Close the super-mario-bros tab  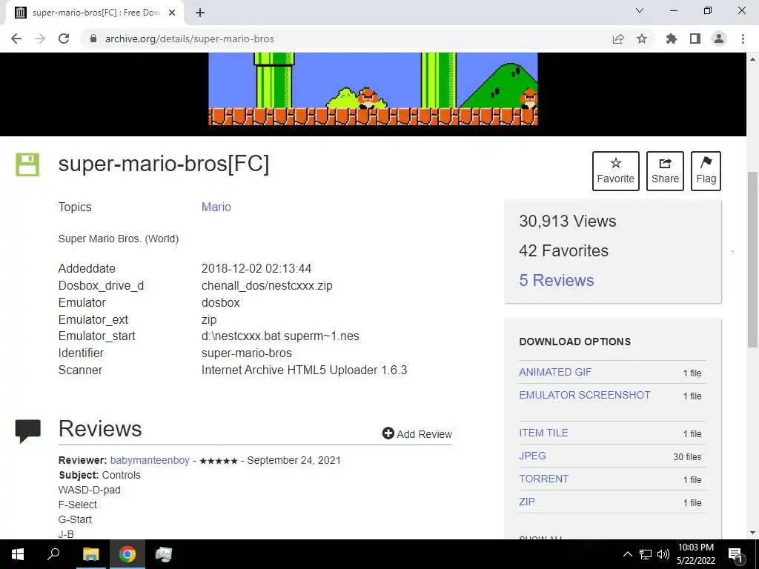click(x=172, y=13)
